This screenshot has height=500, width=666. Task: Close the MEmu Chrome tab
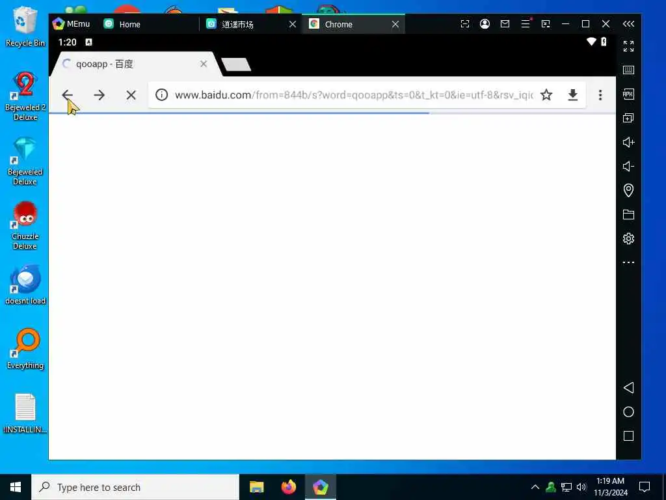coord(395,24)
